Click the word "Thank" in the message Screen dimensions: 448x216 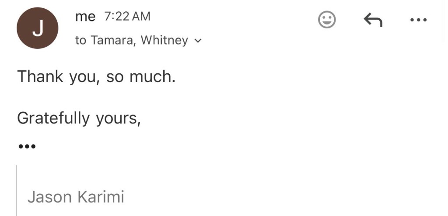tap(41, 77)
